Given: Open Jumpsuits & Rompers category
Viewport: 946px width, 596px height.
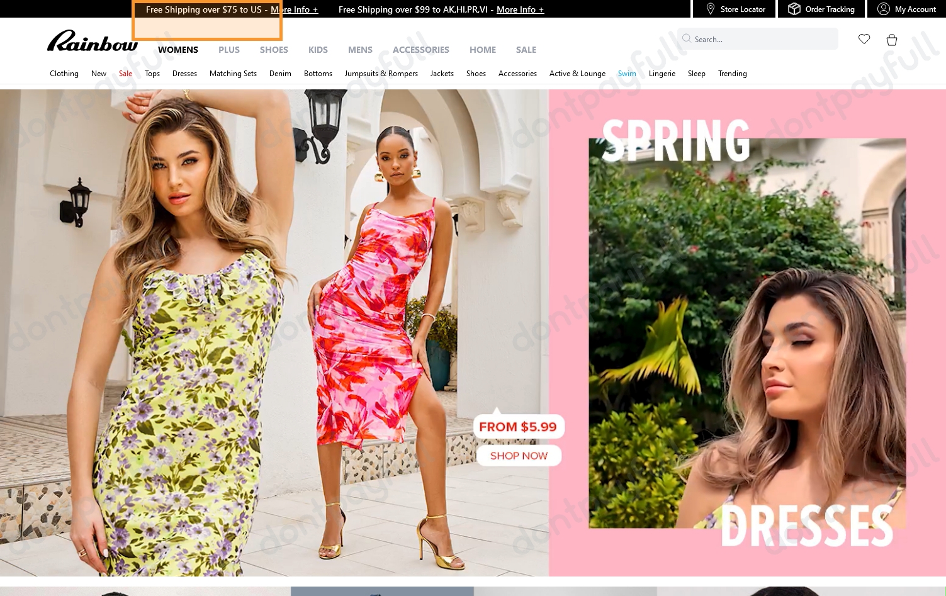Looking at the screenshot, I should [381, 74].
